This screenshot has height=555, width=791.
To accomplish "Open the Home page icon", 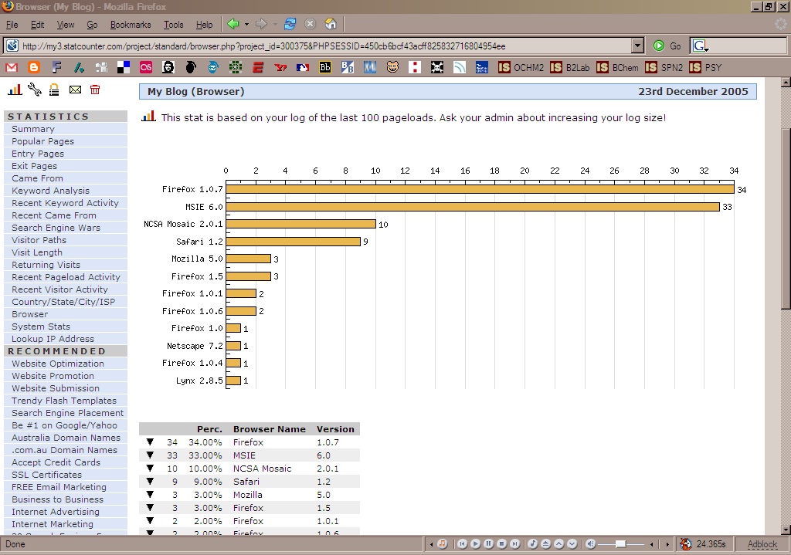I will 331,24.
